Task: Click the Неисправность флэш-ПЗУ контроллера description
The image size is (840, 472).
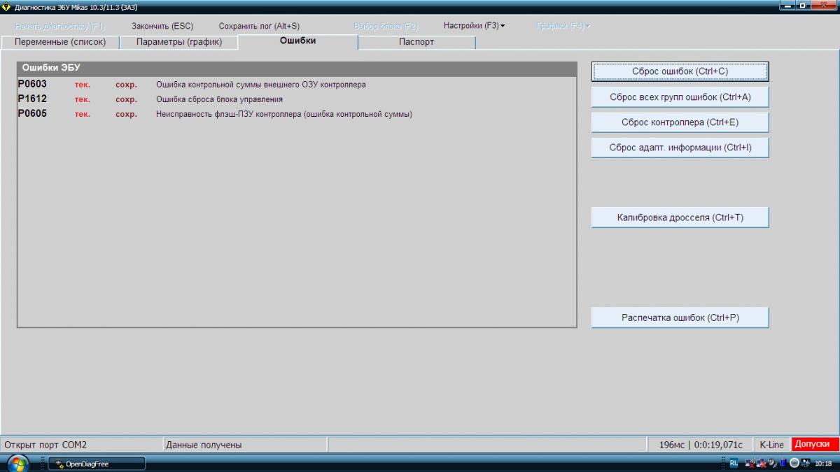Action: 283,114
